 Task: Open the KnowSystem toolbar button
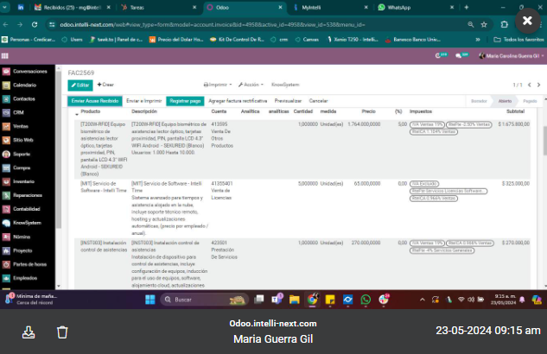pyautogui.click(x=285, y=85)
